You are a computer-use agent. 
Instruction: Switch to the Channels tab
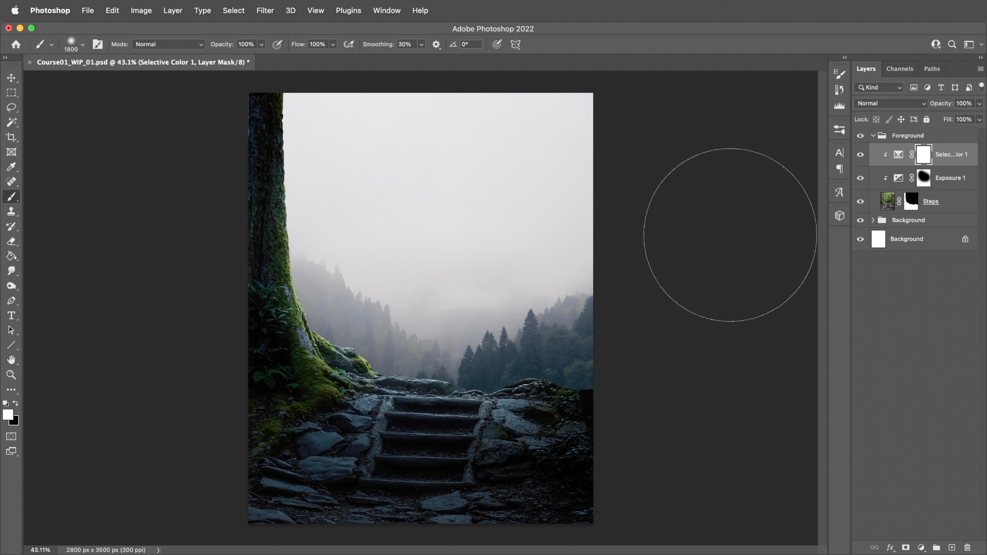[899, 69]
